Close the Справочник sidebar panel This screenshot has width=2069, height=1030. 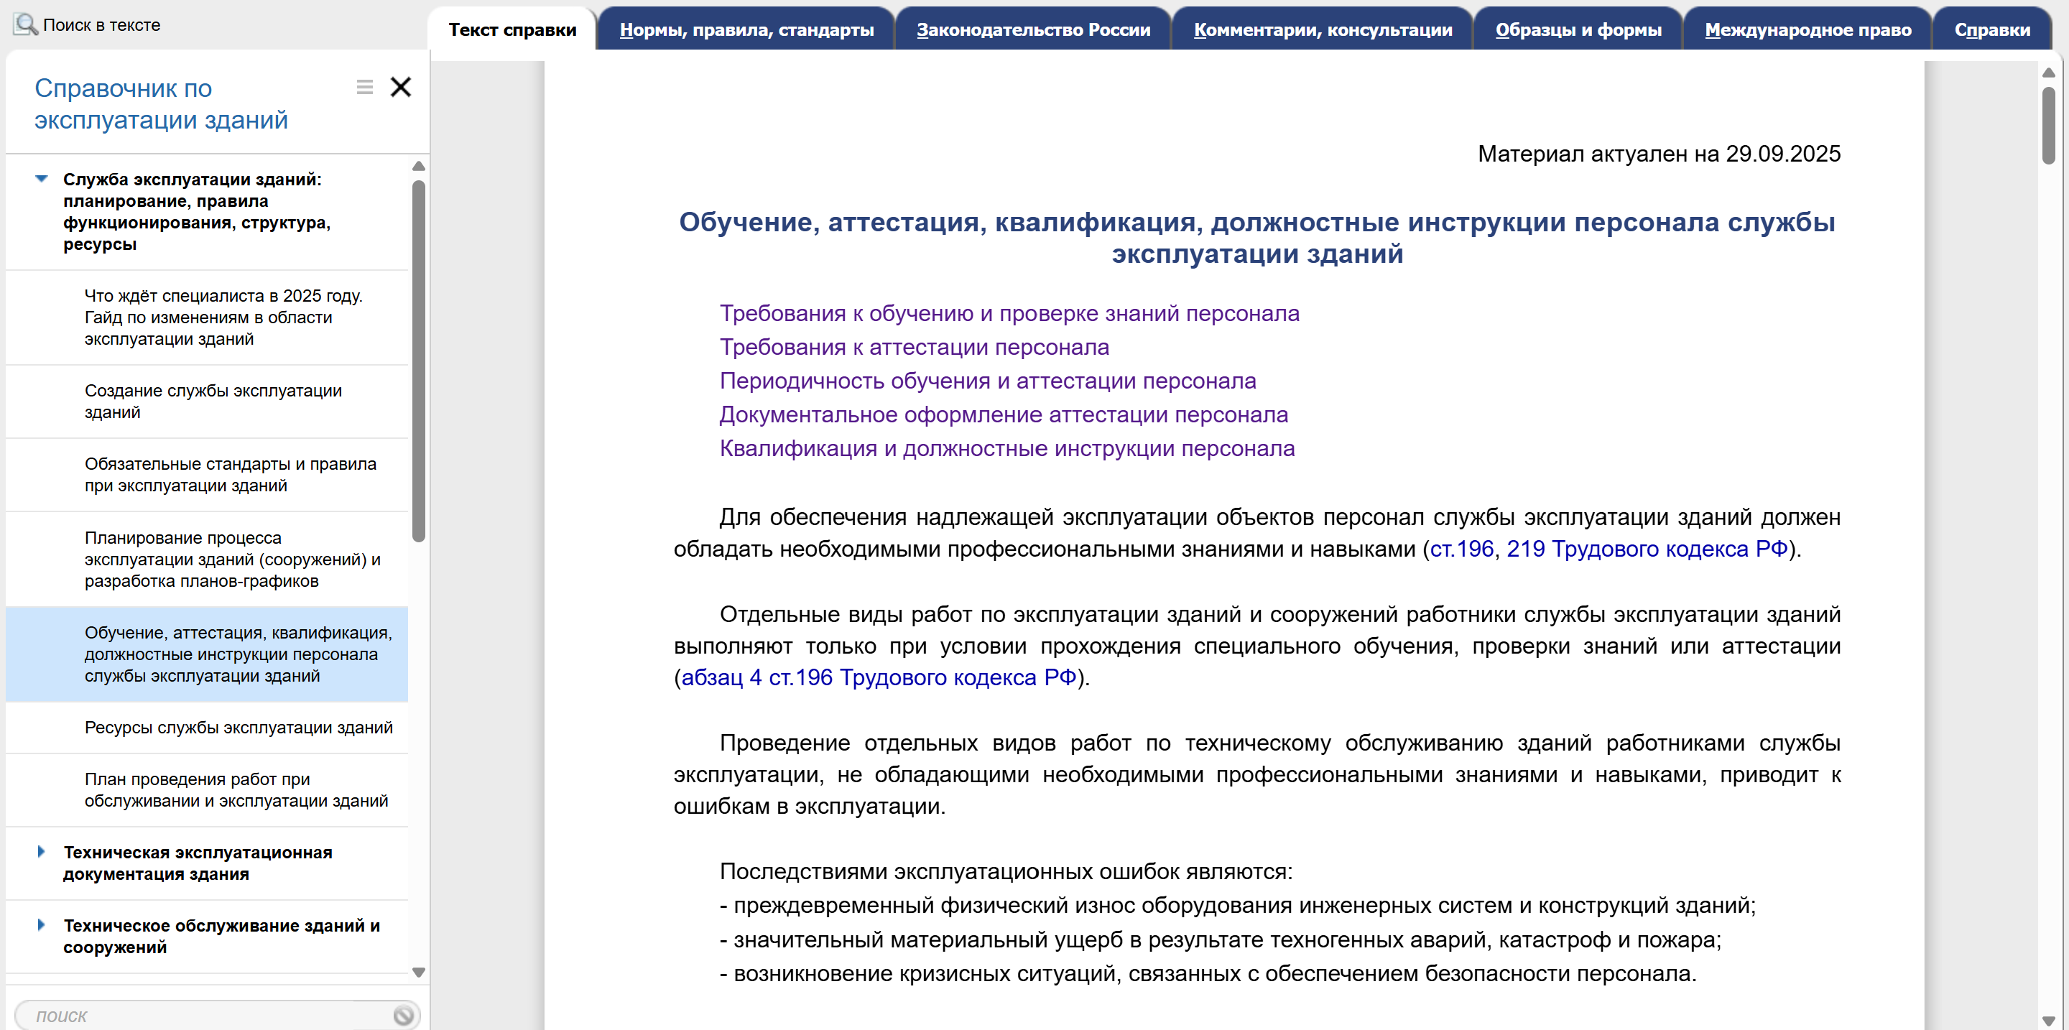click(x=400, y=87)
